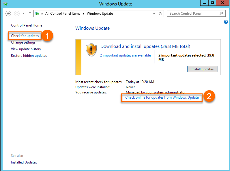Minimize the Windows Update window
Screen dimensions: 230x171
[204, 3]
